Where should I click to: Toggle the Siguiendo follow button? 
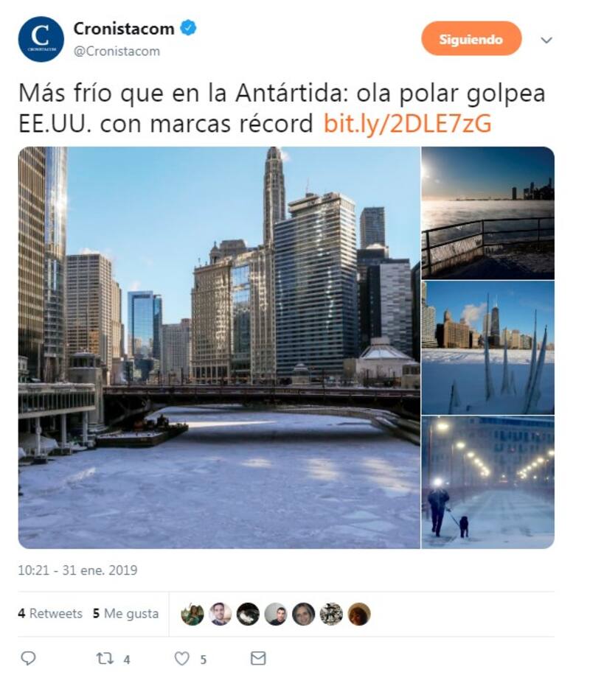click(471, 38)
